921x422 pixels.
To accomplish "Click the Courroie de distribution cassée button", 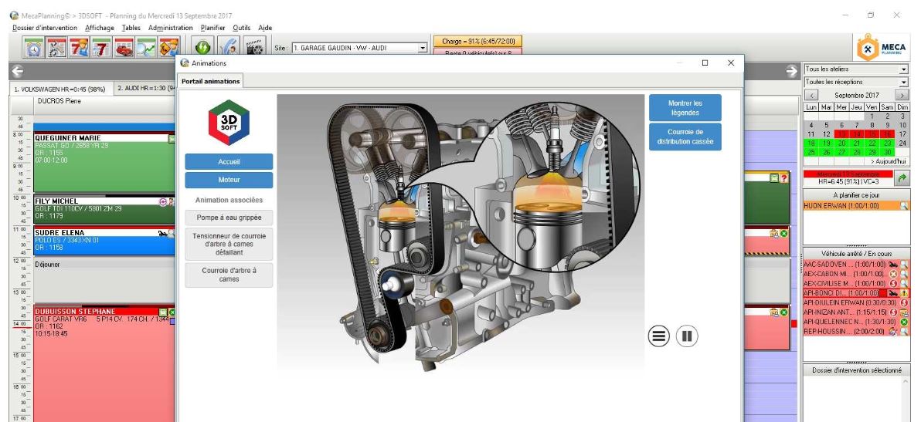I will (x=685, y=137).
